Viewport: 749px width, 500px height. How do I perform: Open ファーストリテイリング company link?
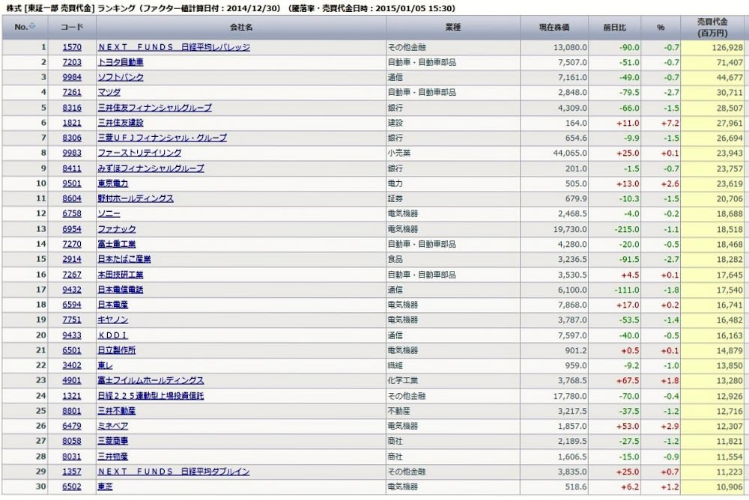pyautogui.click(x=139, y=153)
